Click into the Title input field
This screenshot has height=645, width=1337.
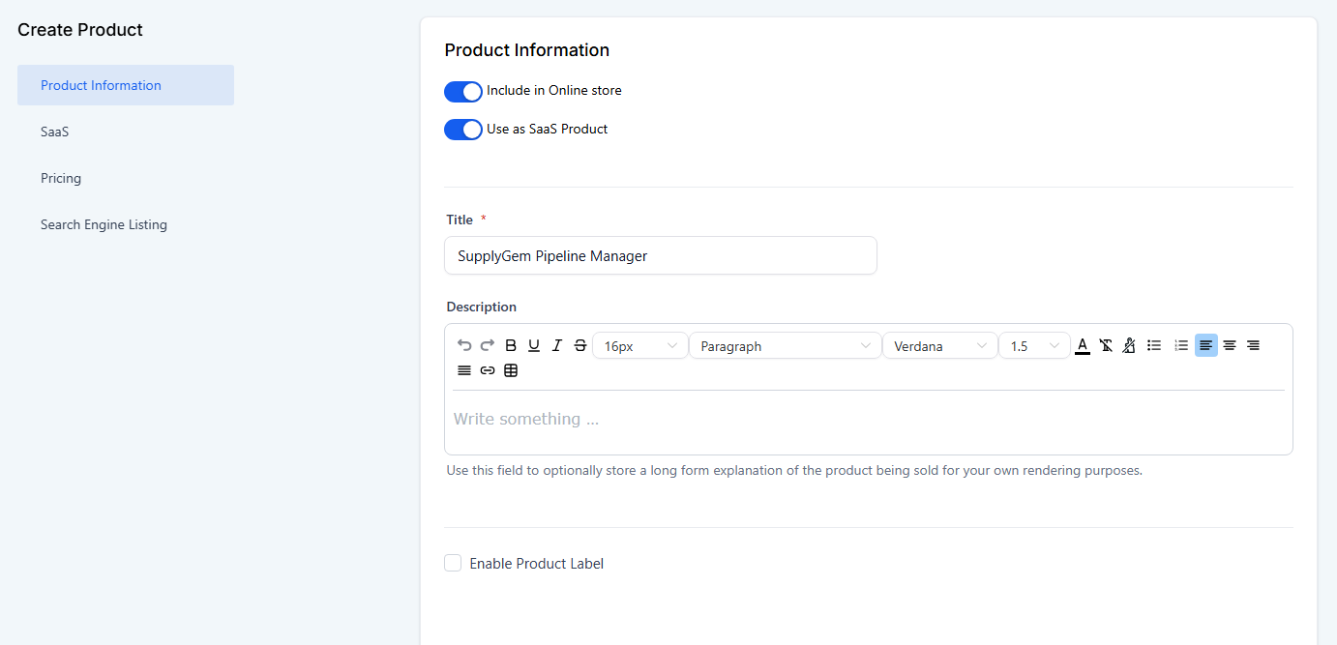660,256
